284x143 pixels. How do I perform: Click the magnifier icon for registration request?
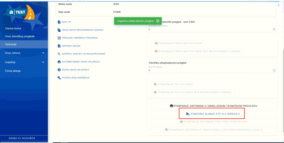coord(59,54)
